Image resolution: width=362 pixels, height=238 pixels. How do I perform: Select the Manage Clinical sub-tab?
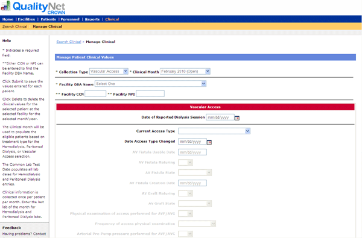48,27
